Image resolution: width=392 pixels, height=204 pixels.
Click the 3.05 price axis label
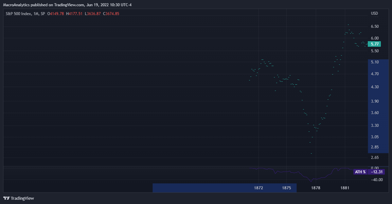click(375, 137)
